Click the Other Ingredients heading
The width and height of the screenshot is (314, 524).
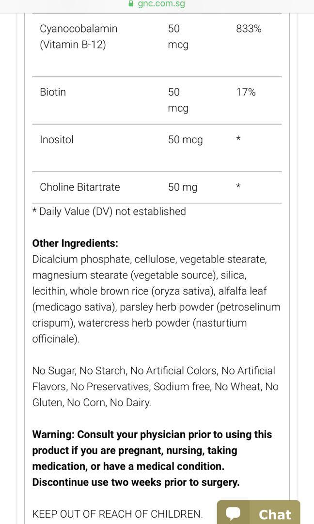tap(75, 243)
